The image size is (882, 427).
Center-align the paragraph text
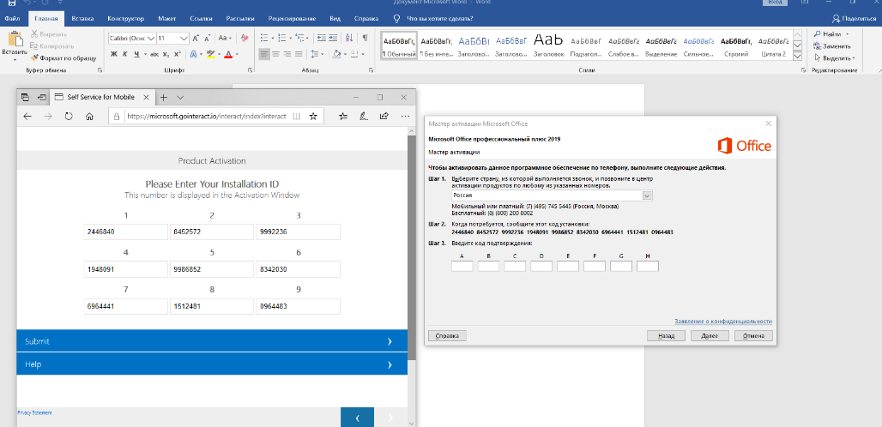point(275,55)
